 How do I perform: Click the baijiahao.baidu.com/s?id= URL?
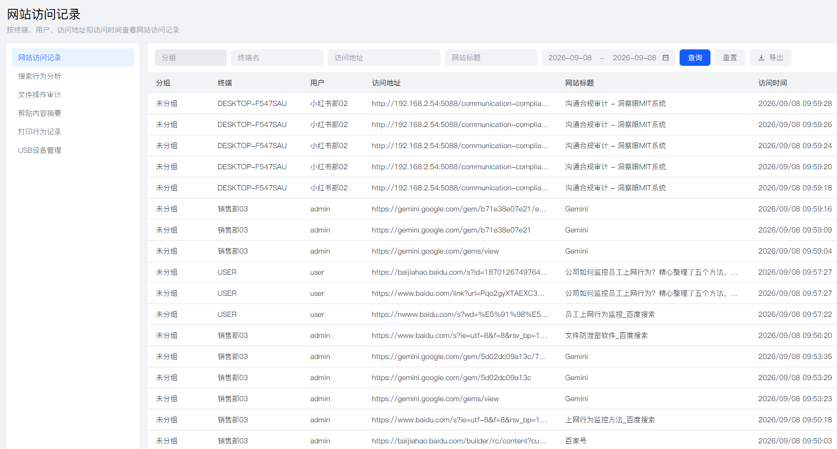pyautogui.click(x=459, y=272)
